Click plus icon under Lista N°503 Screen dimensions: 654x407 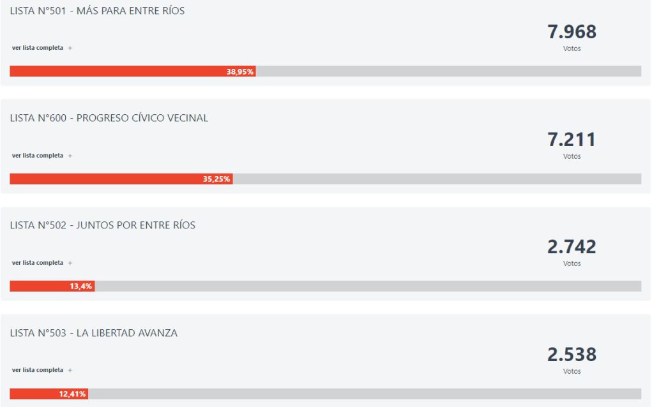point(70,371)
